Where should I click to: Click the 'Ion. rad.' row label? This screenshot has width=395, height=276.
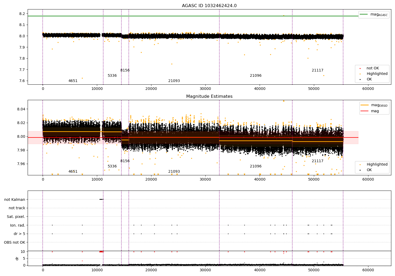click(x=18, y=225)
